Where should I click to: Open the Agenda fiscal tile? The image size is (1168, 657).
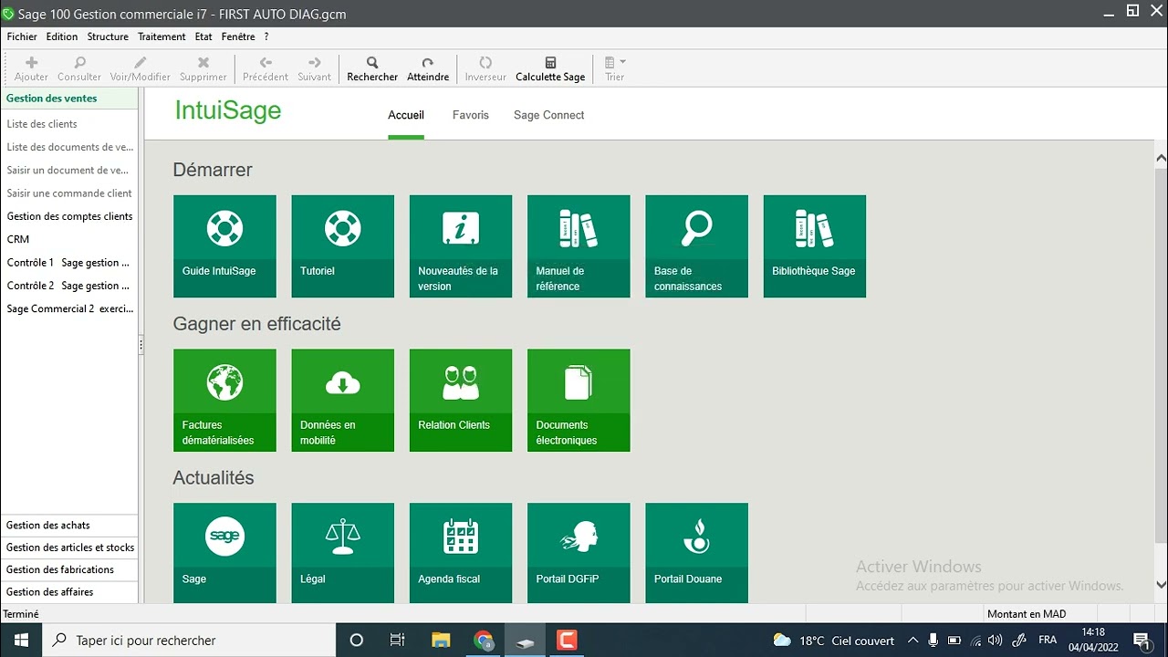tap(461, 553)
